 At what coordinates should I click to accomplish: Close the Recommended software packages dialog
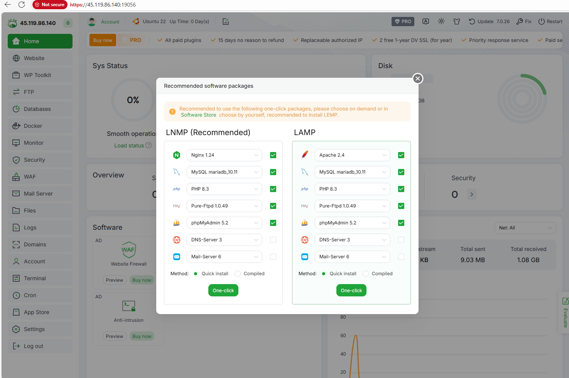(x=417, y=79)
